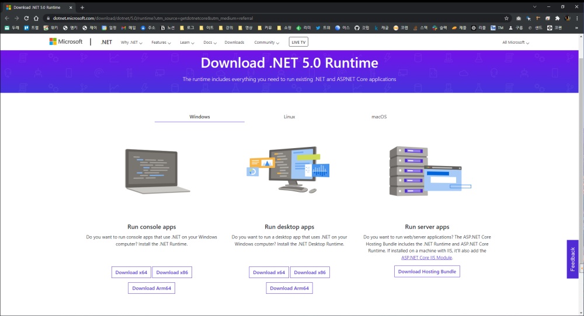
Task: Switch to the macOS tab
Action: 379,117
